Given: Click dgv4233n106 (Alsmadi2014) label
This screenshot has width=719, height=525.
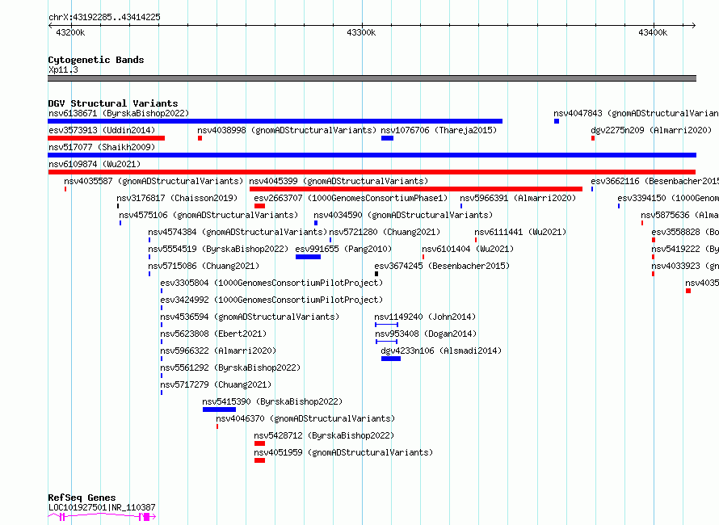Looking at the screenshot, I should (441, 351).
